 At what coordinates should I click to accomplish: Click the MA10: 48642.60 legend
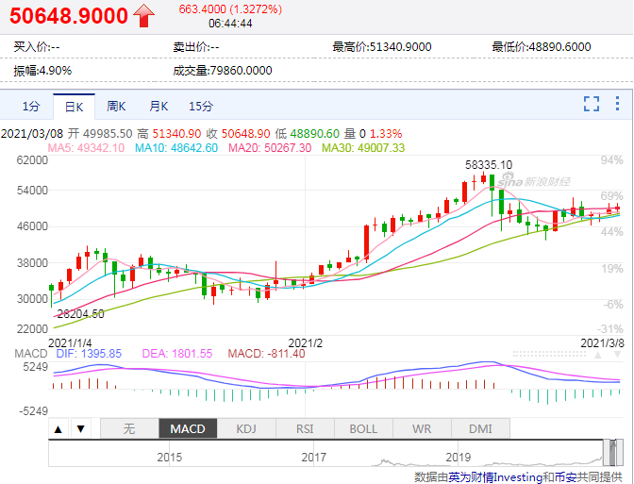176,148
